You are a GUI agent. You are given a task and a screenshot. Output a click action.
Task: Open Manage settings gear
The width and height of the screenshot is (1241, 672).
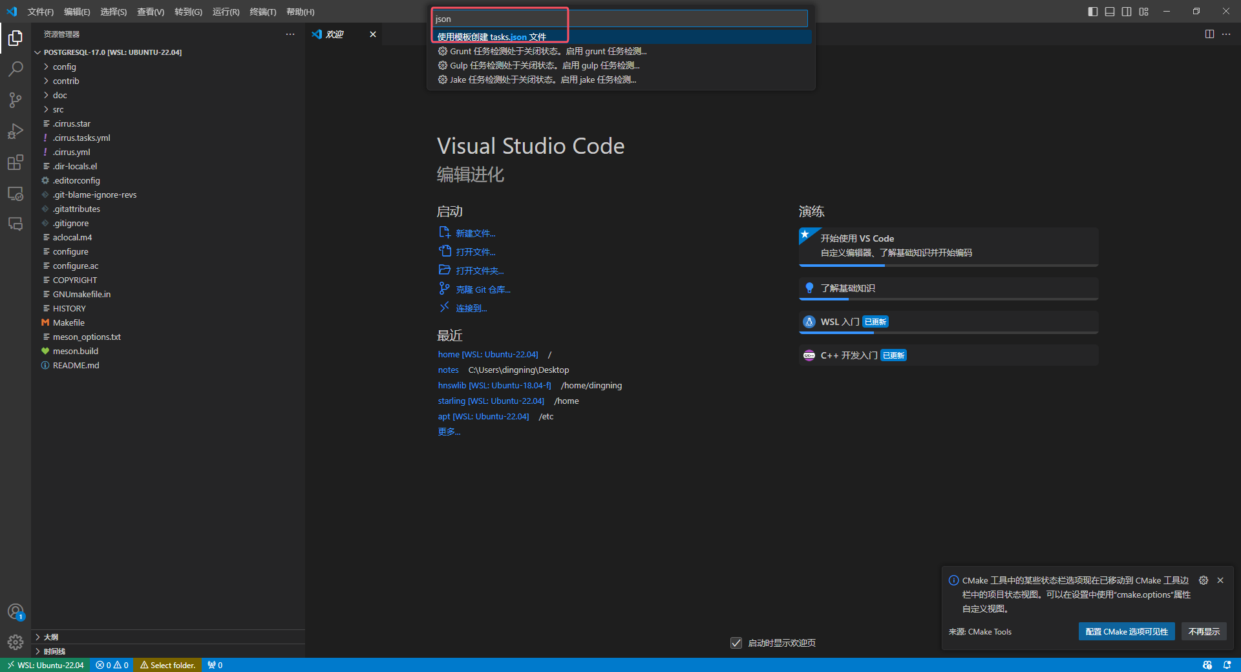click(16, 642)
